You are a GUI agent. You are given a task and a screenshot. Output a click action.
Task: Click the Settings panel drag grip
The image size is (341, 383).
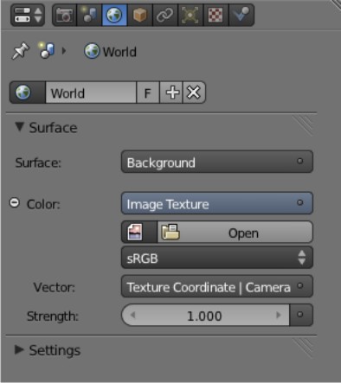point(303,348)
